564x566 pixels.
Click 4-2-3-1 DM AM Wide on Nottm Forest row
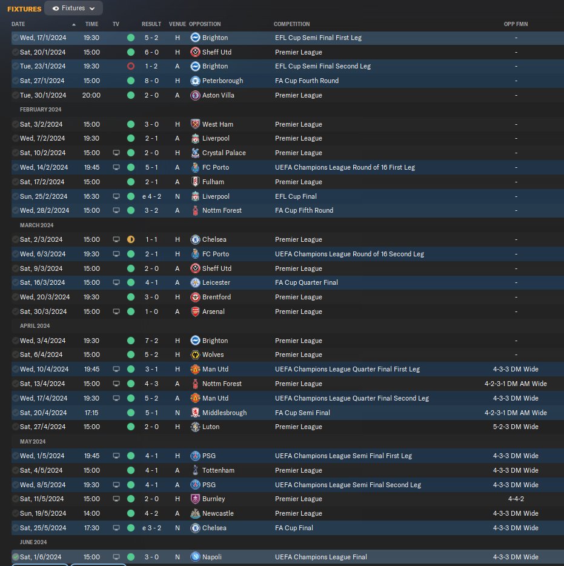coord(516,384)
